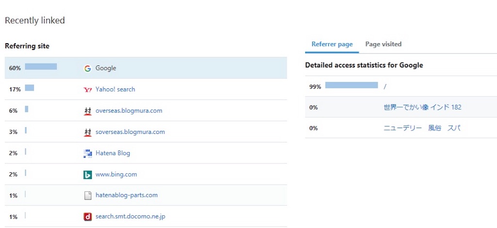The height and width of the screenshot is (228, 497).
Task: Switch to the Referrer page tab
Action: pos(332,44)
